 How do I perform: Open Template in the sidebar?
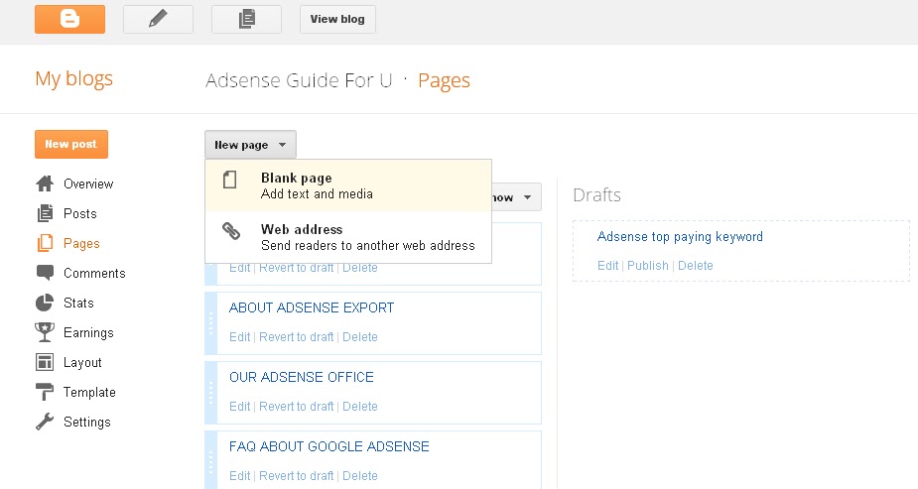tap(89, 392)
